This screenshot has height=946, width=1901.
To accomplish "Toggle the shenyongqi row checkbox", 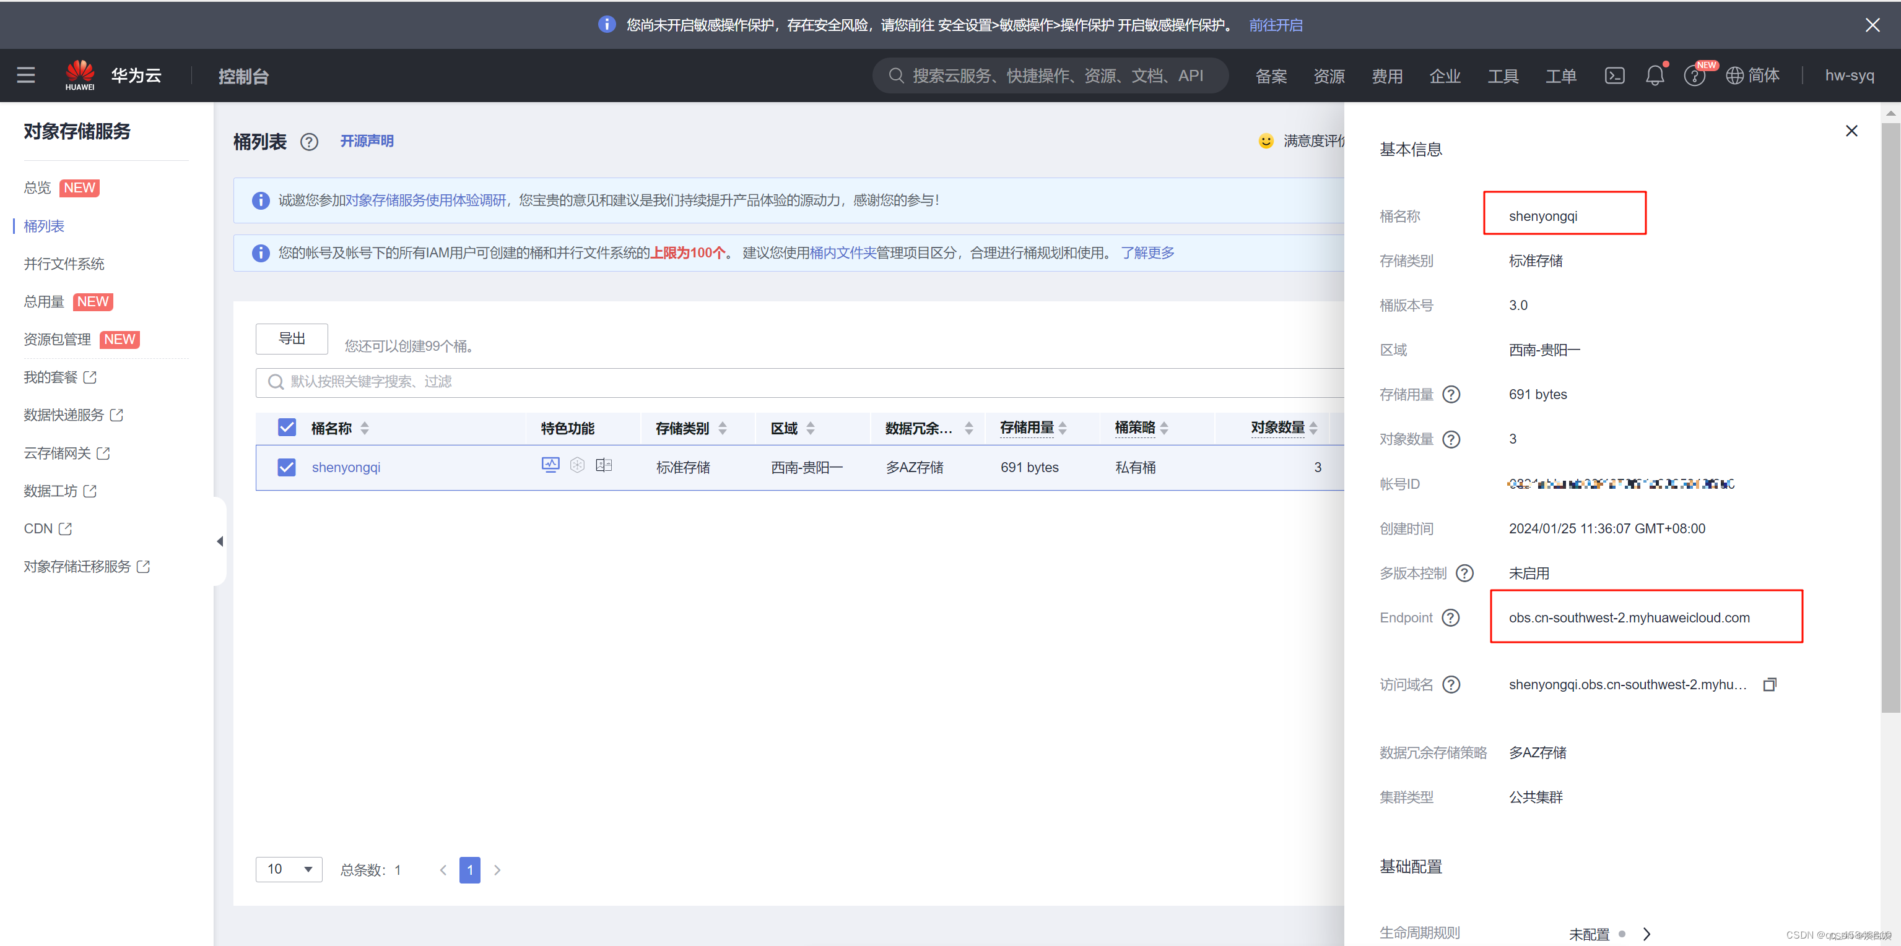I will tap(286, 468).
